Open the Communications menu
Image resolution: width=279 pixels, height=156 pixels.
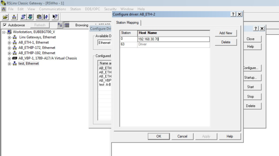pos(52,9)
